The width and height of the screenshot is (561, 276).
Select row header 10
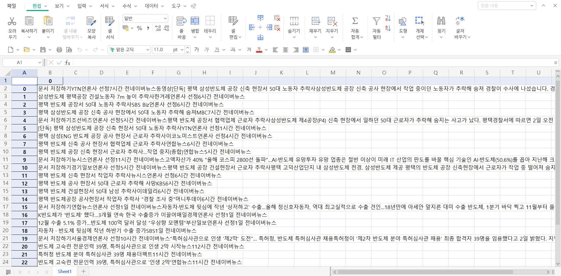point(6,152)
